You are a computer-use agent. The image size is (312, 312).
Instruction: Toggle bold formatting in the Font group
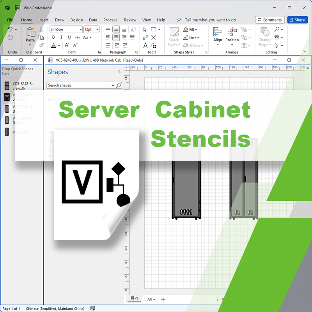[53, 37]
